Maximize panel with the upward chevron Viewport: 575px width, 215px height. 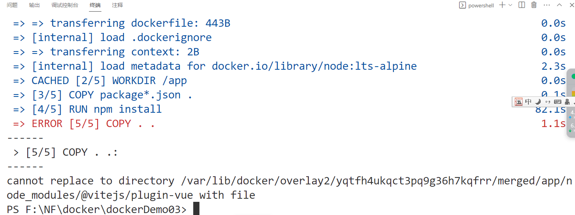(x=559, y=5)
